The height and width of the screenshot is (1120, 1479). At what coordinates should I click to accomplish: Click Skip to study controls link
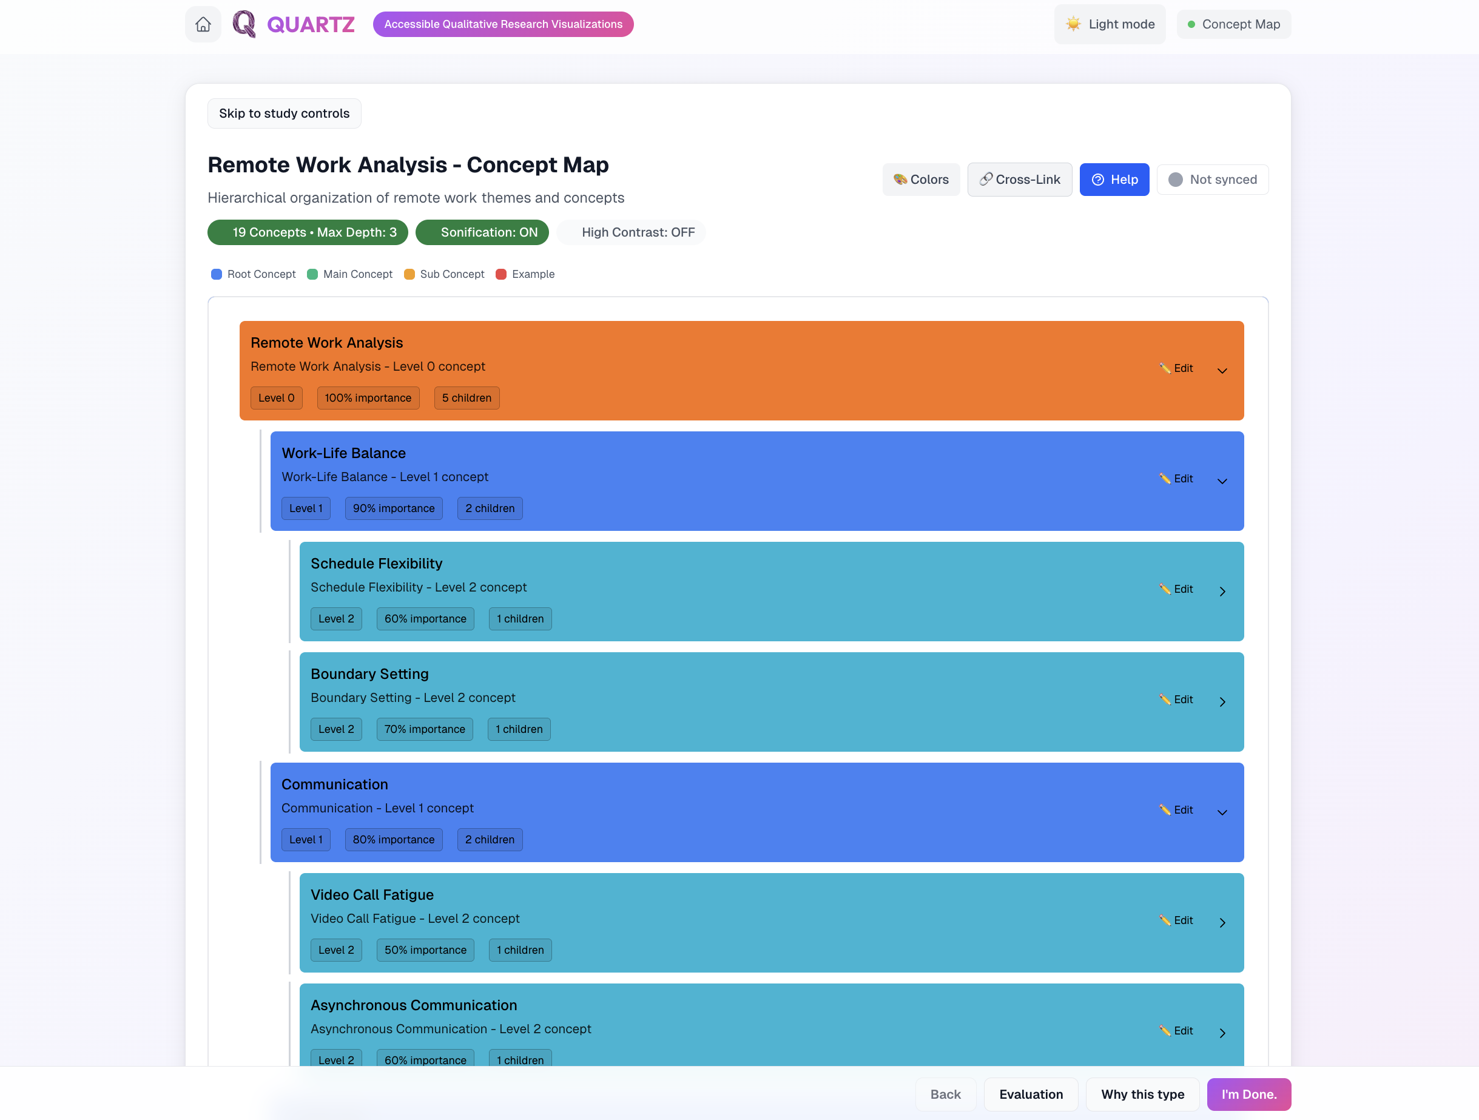(x=284, y=113)
